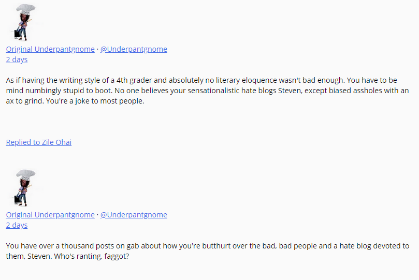The width and height of the screenshot is (419, 280).
Task: Visit Zile Ohai's parent post via the reply link
Action: pos(39,142)
